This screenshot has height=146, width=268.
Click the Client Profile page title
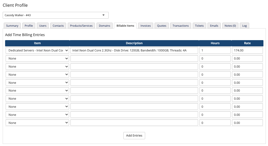pyautogui.click(x=15, y=5)
